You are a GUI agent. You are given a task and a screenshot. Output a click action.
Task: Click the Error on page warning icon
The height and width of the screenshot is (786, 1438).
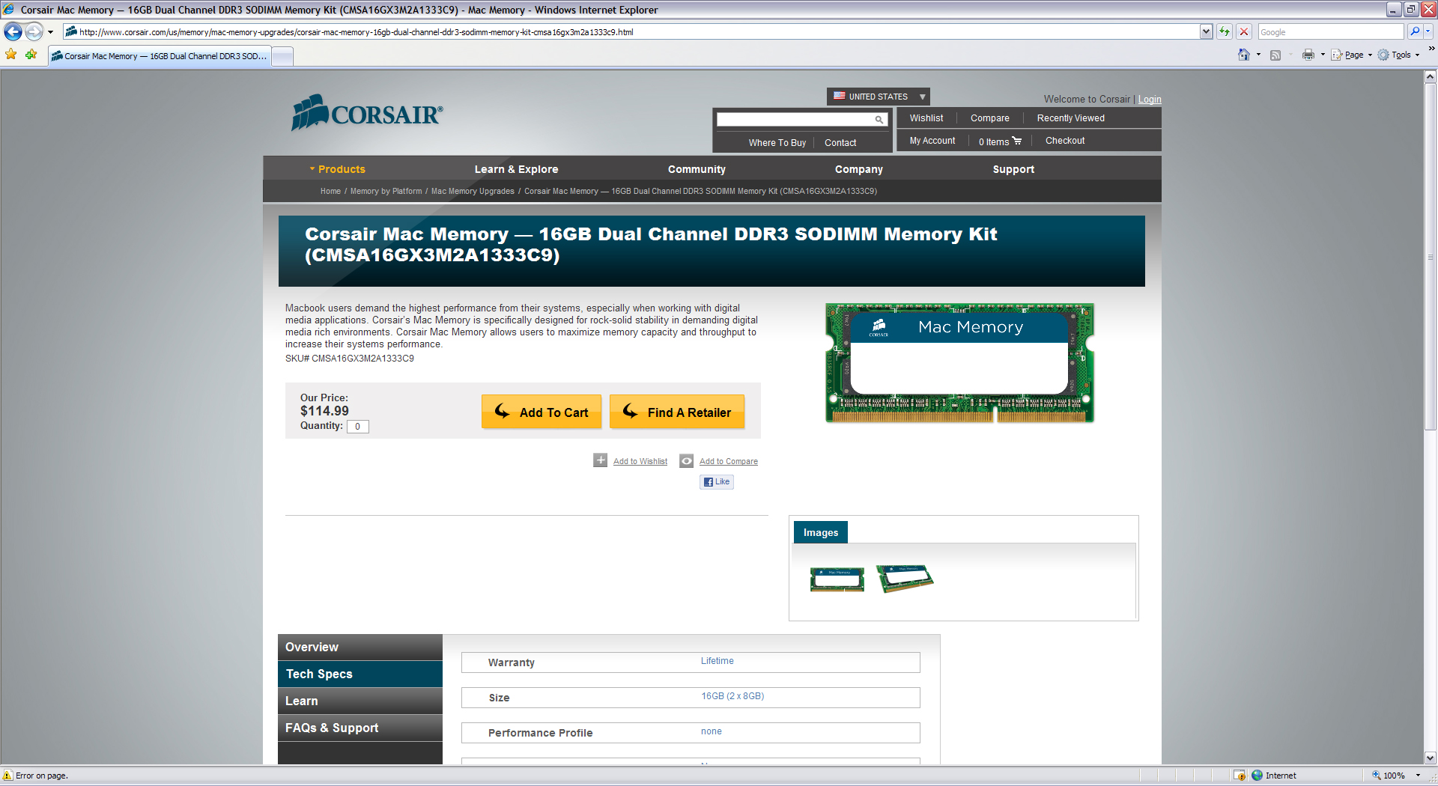point(7,776)
